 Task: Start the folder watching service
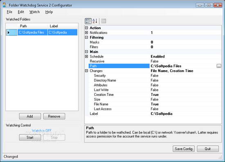(30, 138)
